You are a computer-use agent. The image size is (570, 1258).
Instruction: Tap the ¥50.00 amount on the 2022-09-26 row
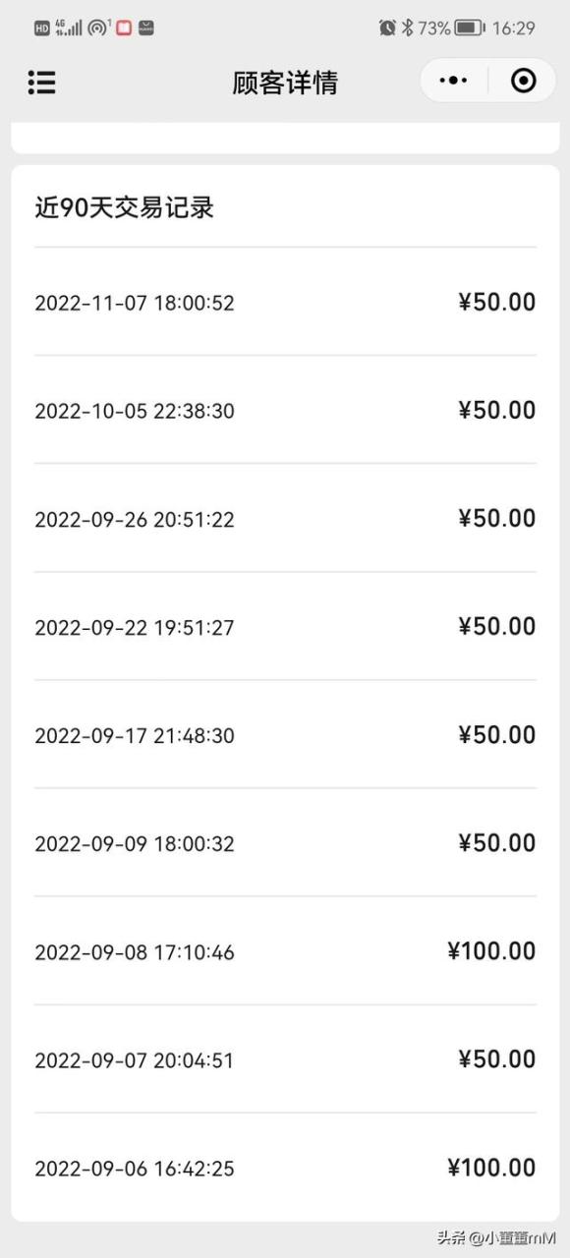click(495, 518)
